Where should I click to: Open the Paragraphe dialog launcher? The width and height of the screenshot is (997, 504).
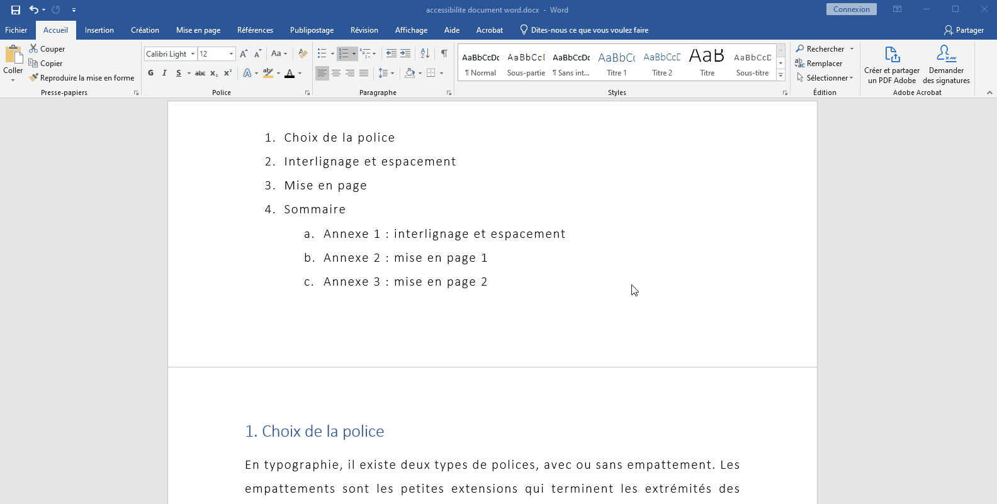(x=449, y=93)
